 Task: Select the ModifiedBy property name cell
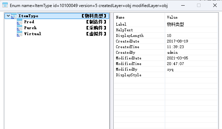tap(139, 69)
